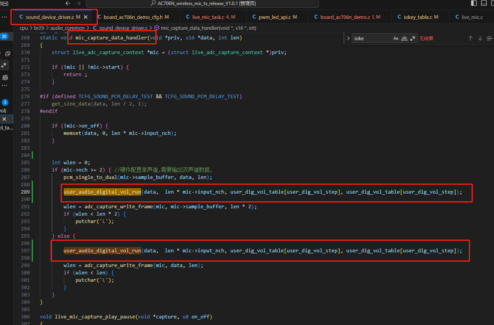Open the board_ac706n_demo.c tab
The width and height of the screenshot is (494, 325).
click(x=349, y=17)
